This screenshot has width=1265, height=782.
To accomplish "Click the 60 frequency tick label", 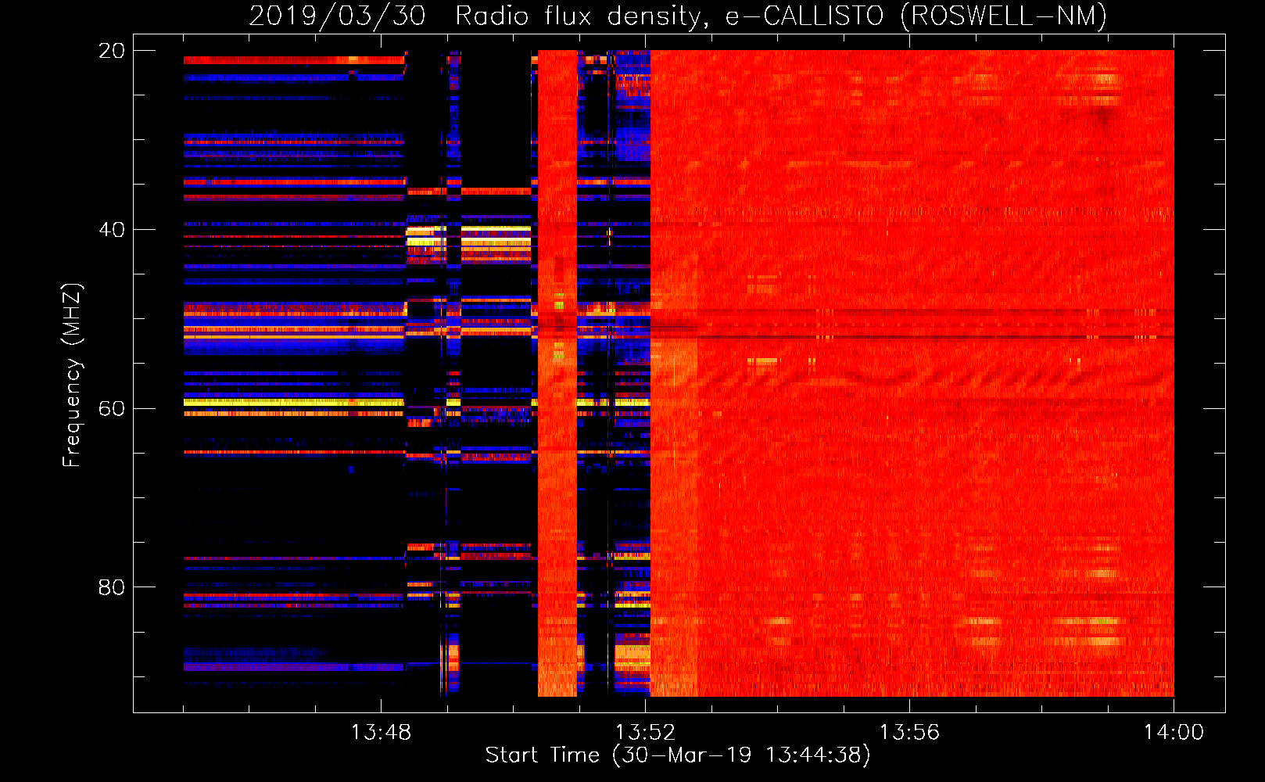I will pos(111,408).
